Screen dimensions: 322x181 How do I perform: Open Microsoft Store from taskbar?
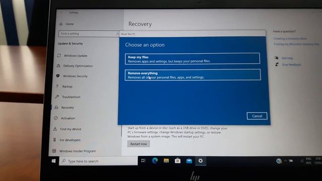[178, 161]
